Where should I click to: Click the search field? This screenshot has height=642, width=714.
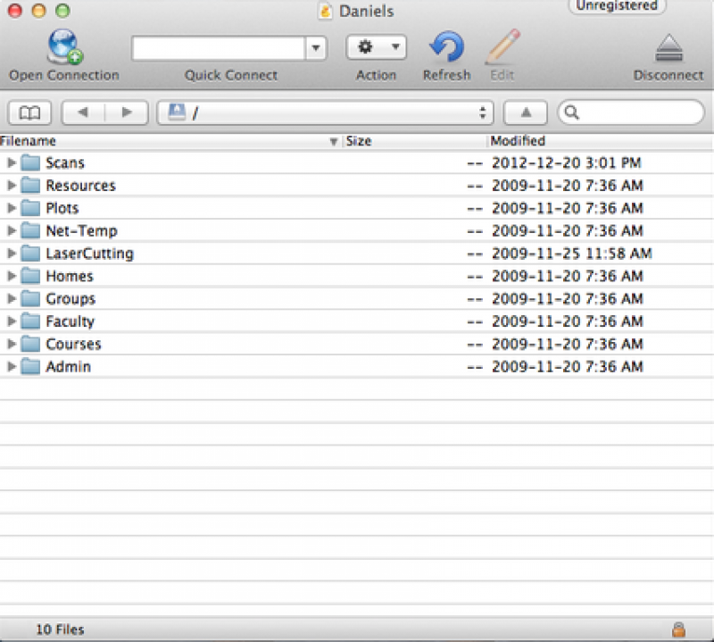631,113
